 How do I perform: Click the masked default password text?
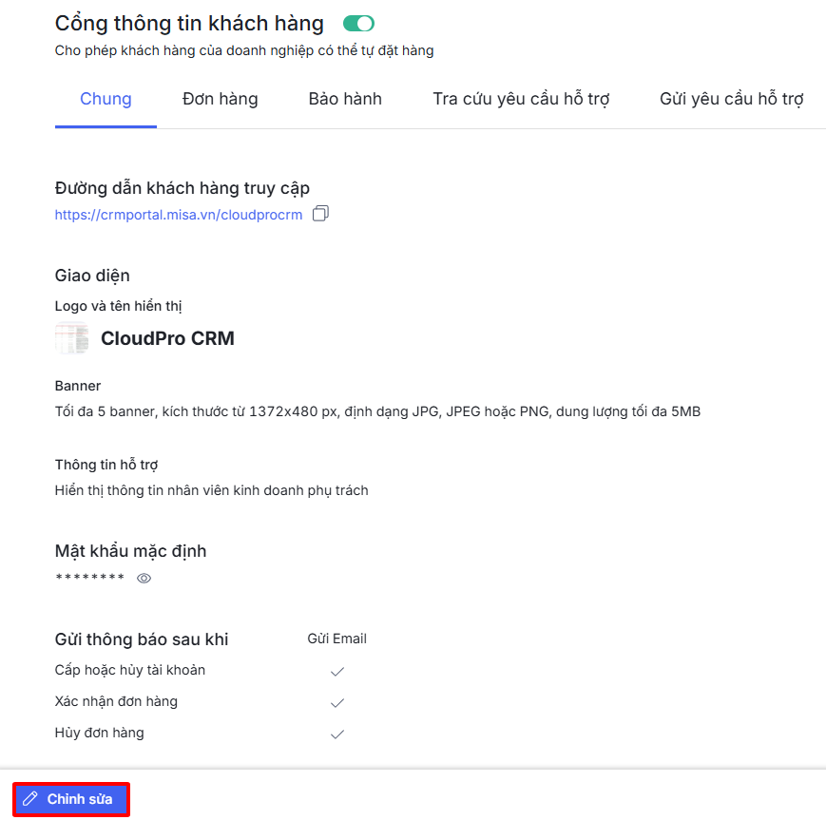point(90,579)
